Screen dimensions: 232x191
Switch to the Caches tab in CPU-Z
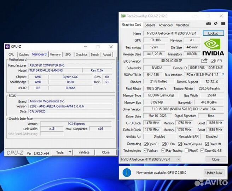coord(24,54)
